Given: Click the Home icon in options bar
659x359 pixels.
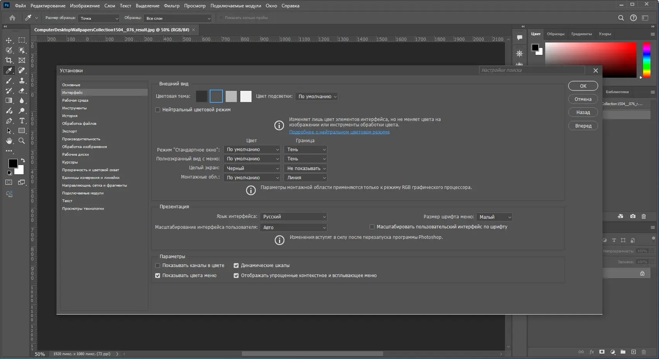Looking at the screenshot, I should [x=12, y=18].
